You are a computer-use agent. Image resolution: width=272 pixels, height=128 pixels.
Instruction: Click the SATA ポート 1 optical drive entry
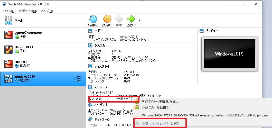[x=114, y=99]
